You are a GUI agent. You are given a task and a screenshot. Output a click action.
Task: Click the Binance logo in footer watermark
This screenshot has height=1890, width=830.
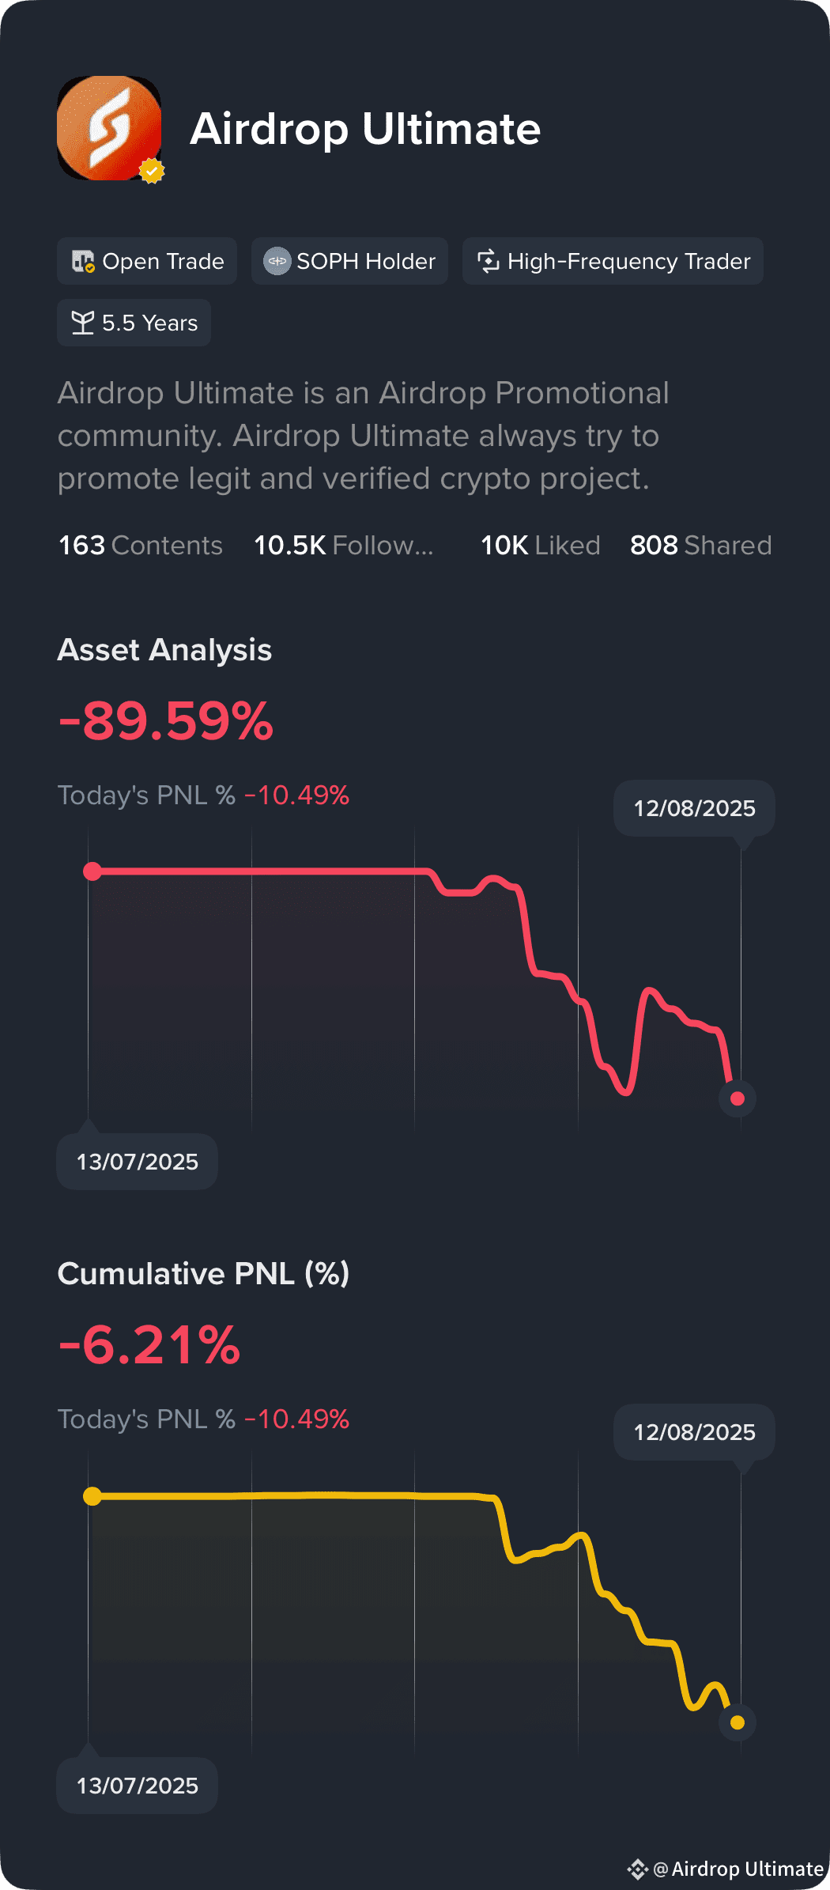click(638, 1869)
